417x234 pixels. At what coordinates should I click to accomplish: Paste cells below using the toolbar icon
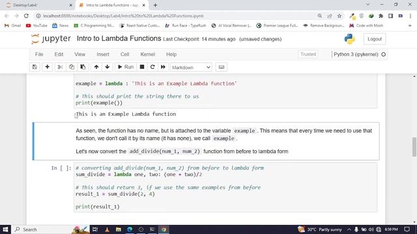coord(83,67)
